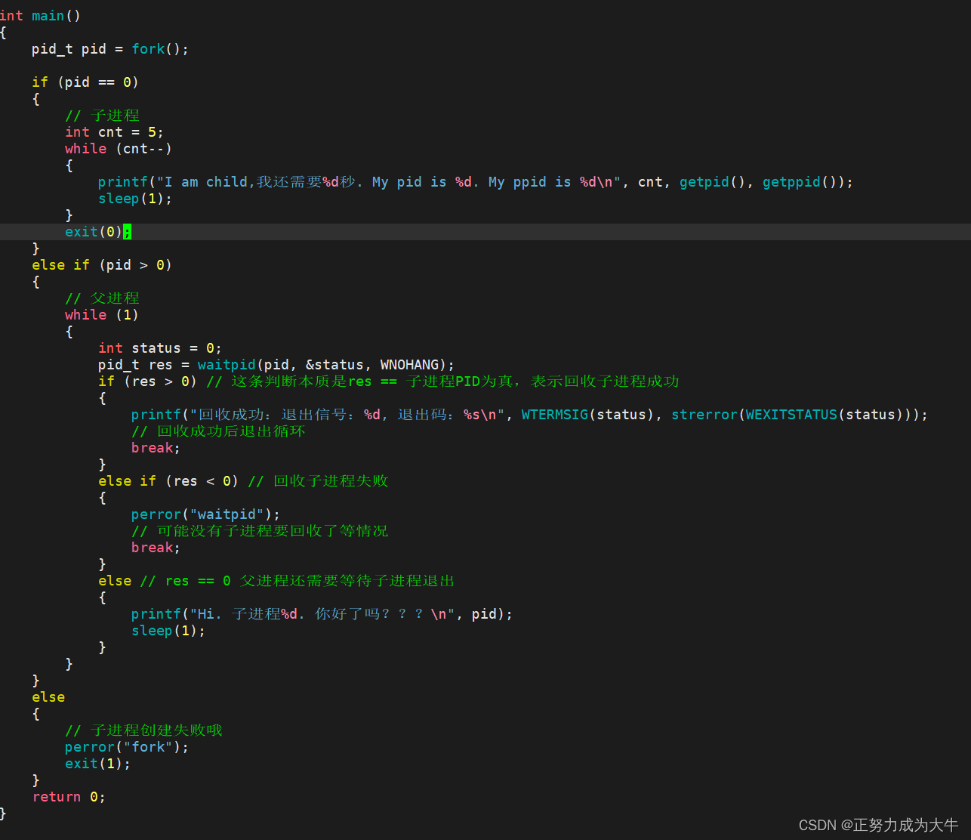Image resolution: width=971 pixels, height=840 pixels.
Task: Click comment '// 回收成功后退出循环'
Action: (x=218, y=431)
